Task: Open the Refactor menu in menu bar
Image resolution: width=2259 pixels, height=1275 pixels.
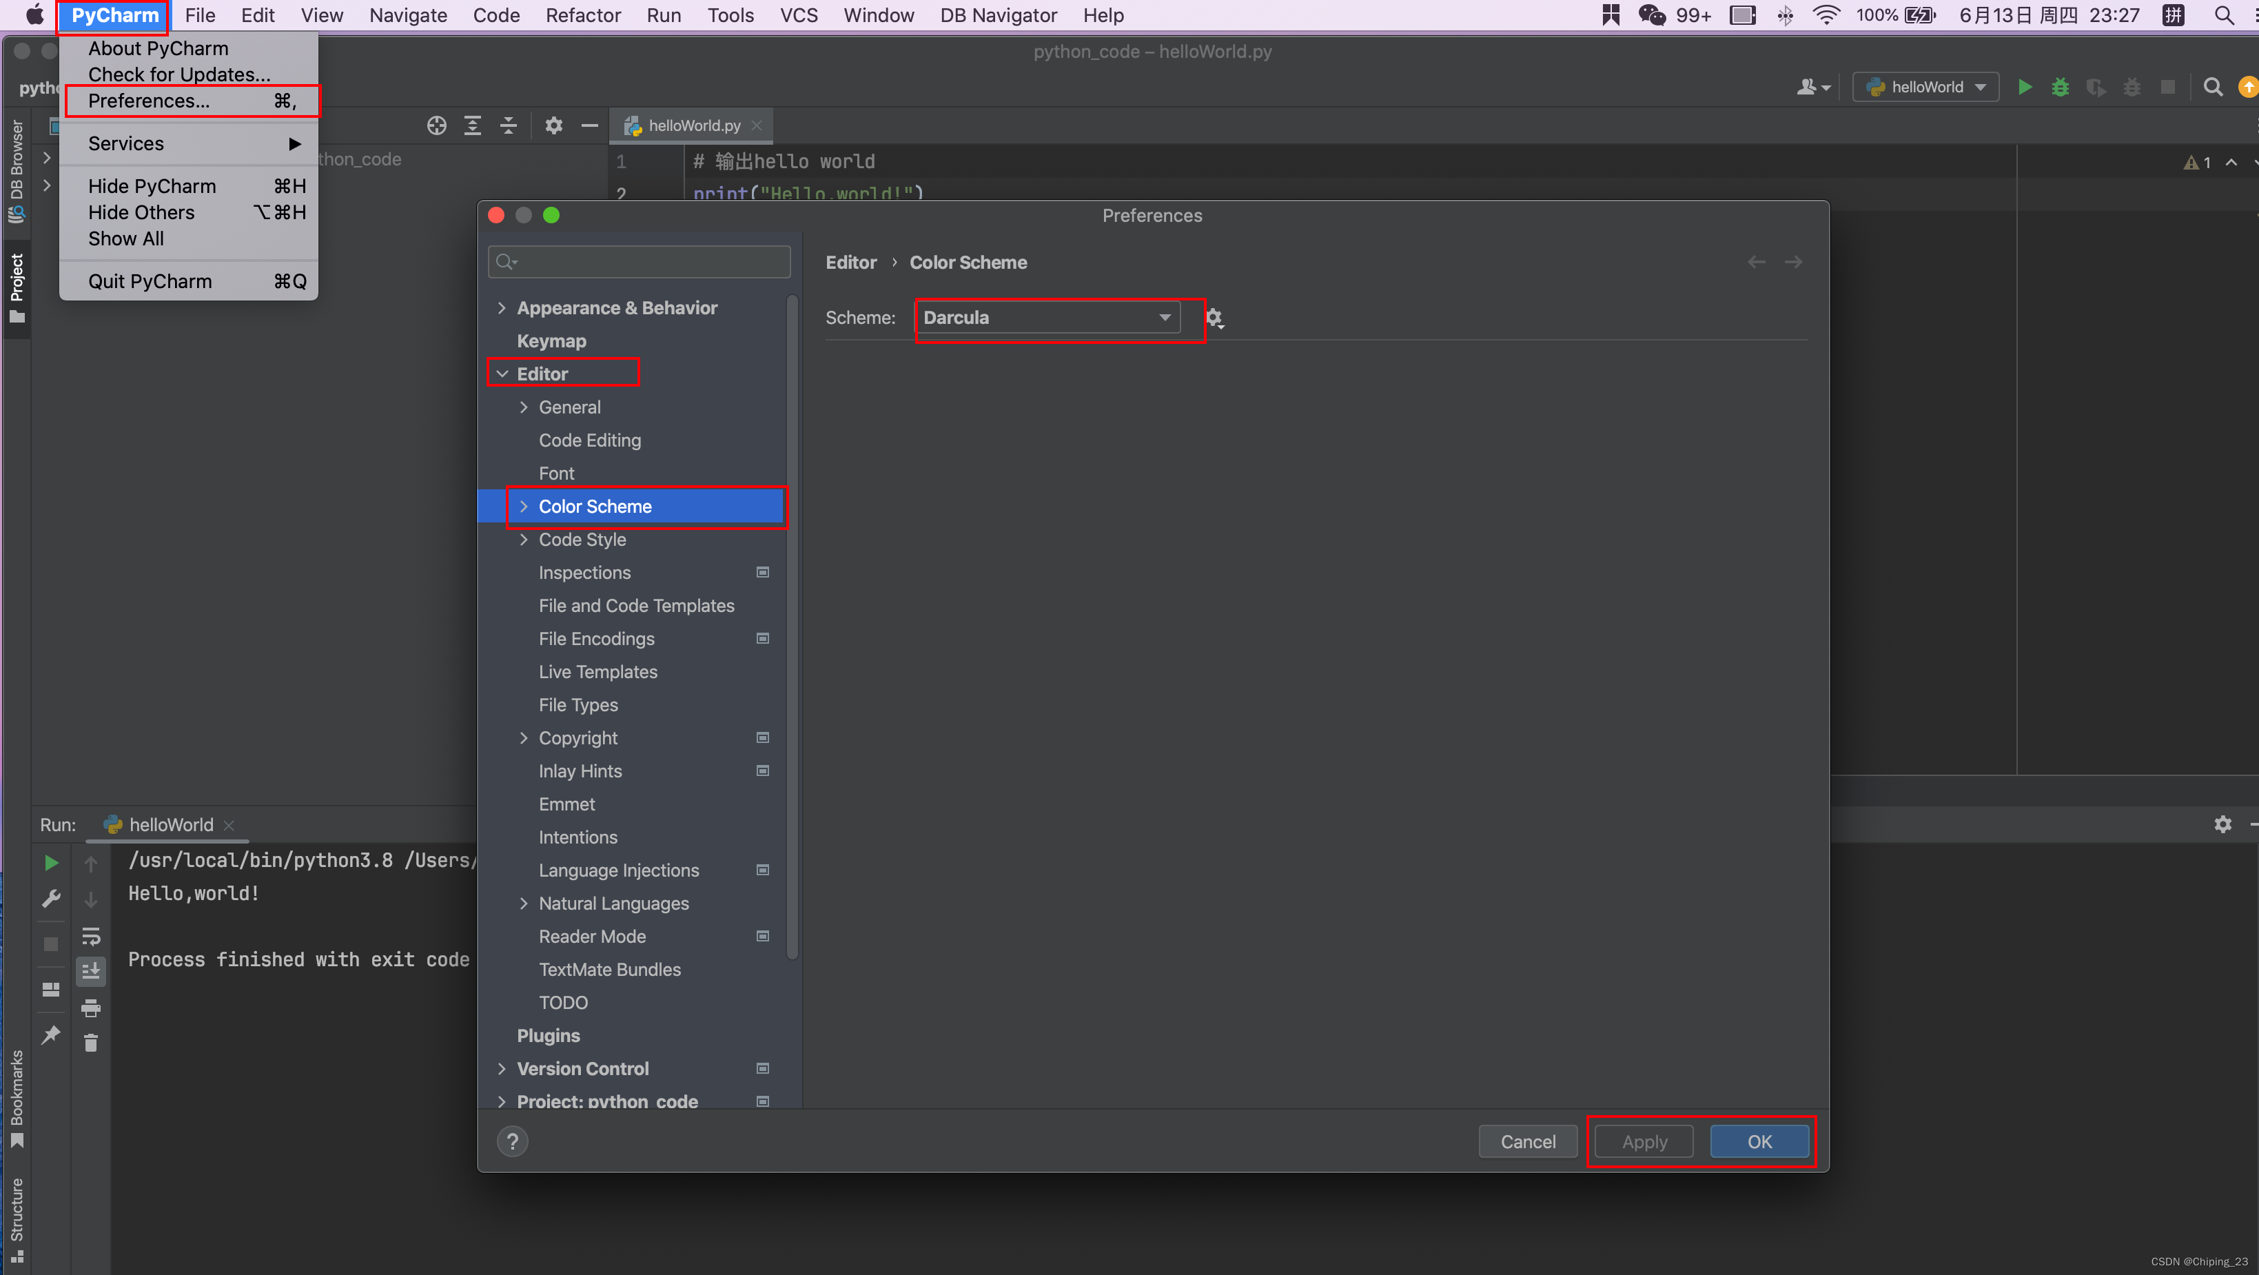Action: coord(582,15)
